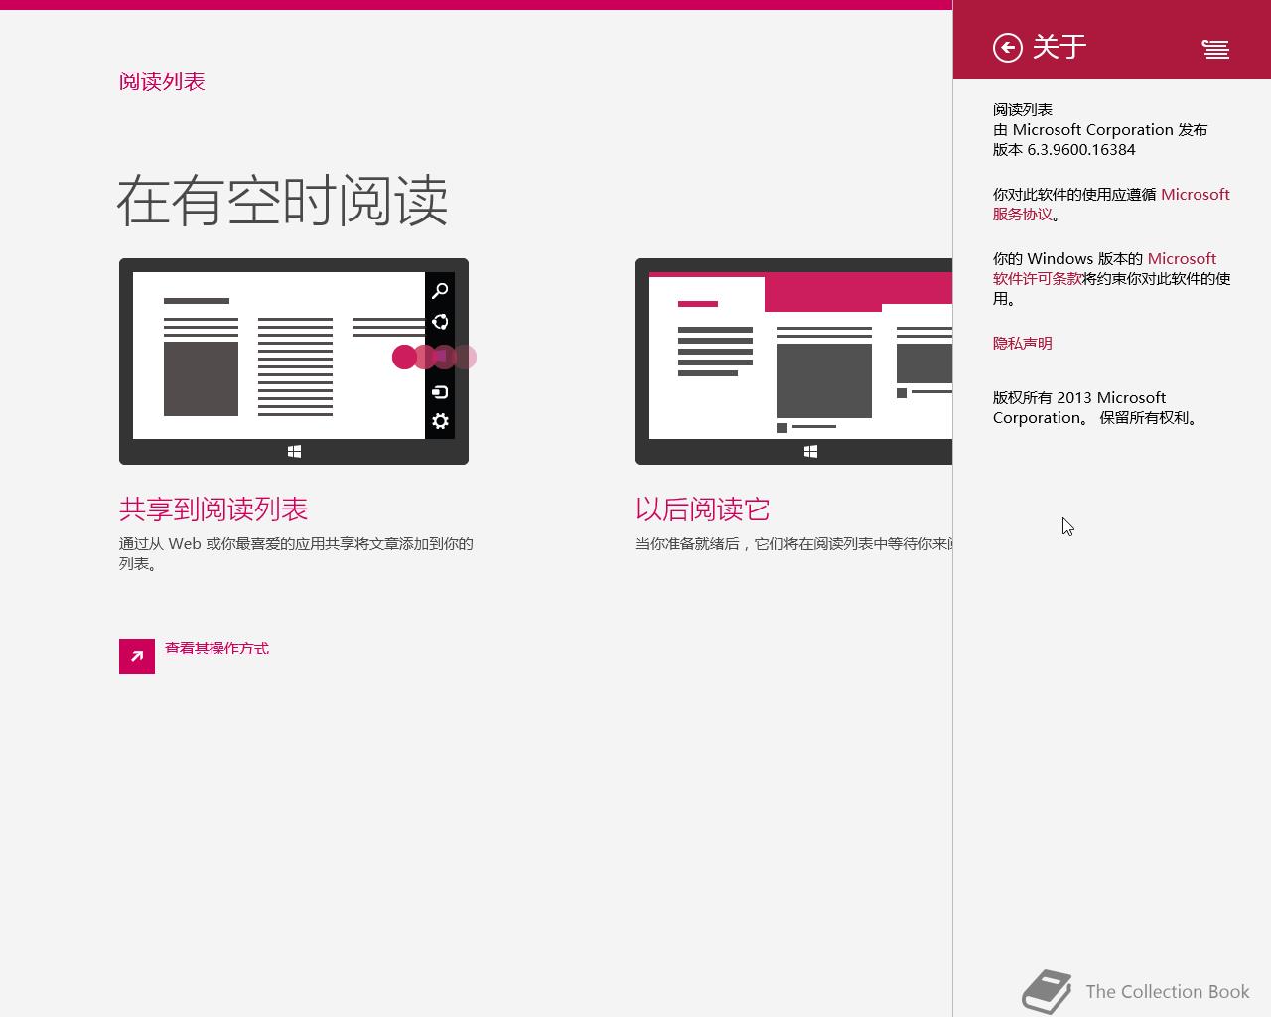Click the pink arrow tile beside 查看其操作方式
The image size is (1271, 1017).
pyautogui.click(x=137, y=656)
